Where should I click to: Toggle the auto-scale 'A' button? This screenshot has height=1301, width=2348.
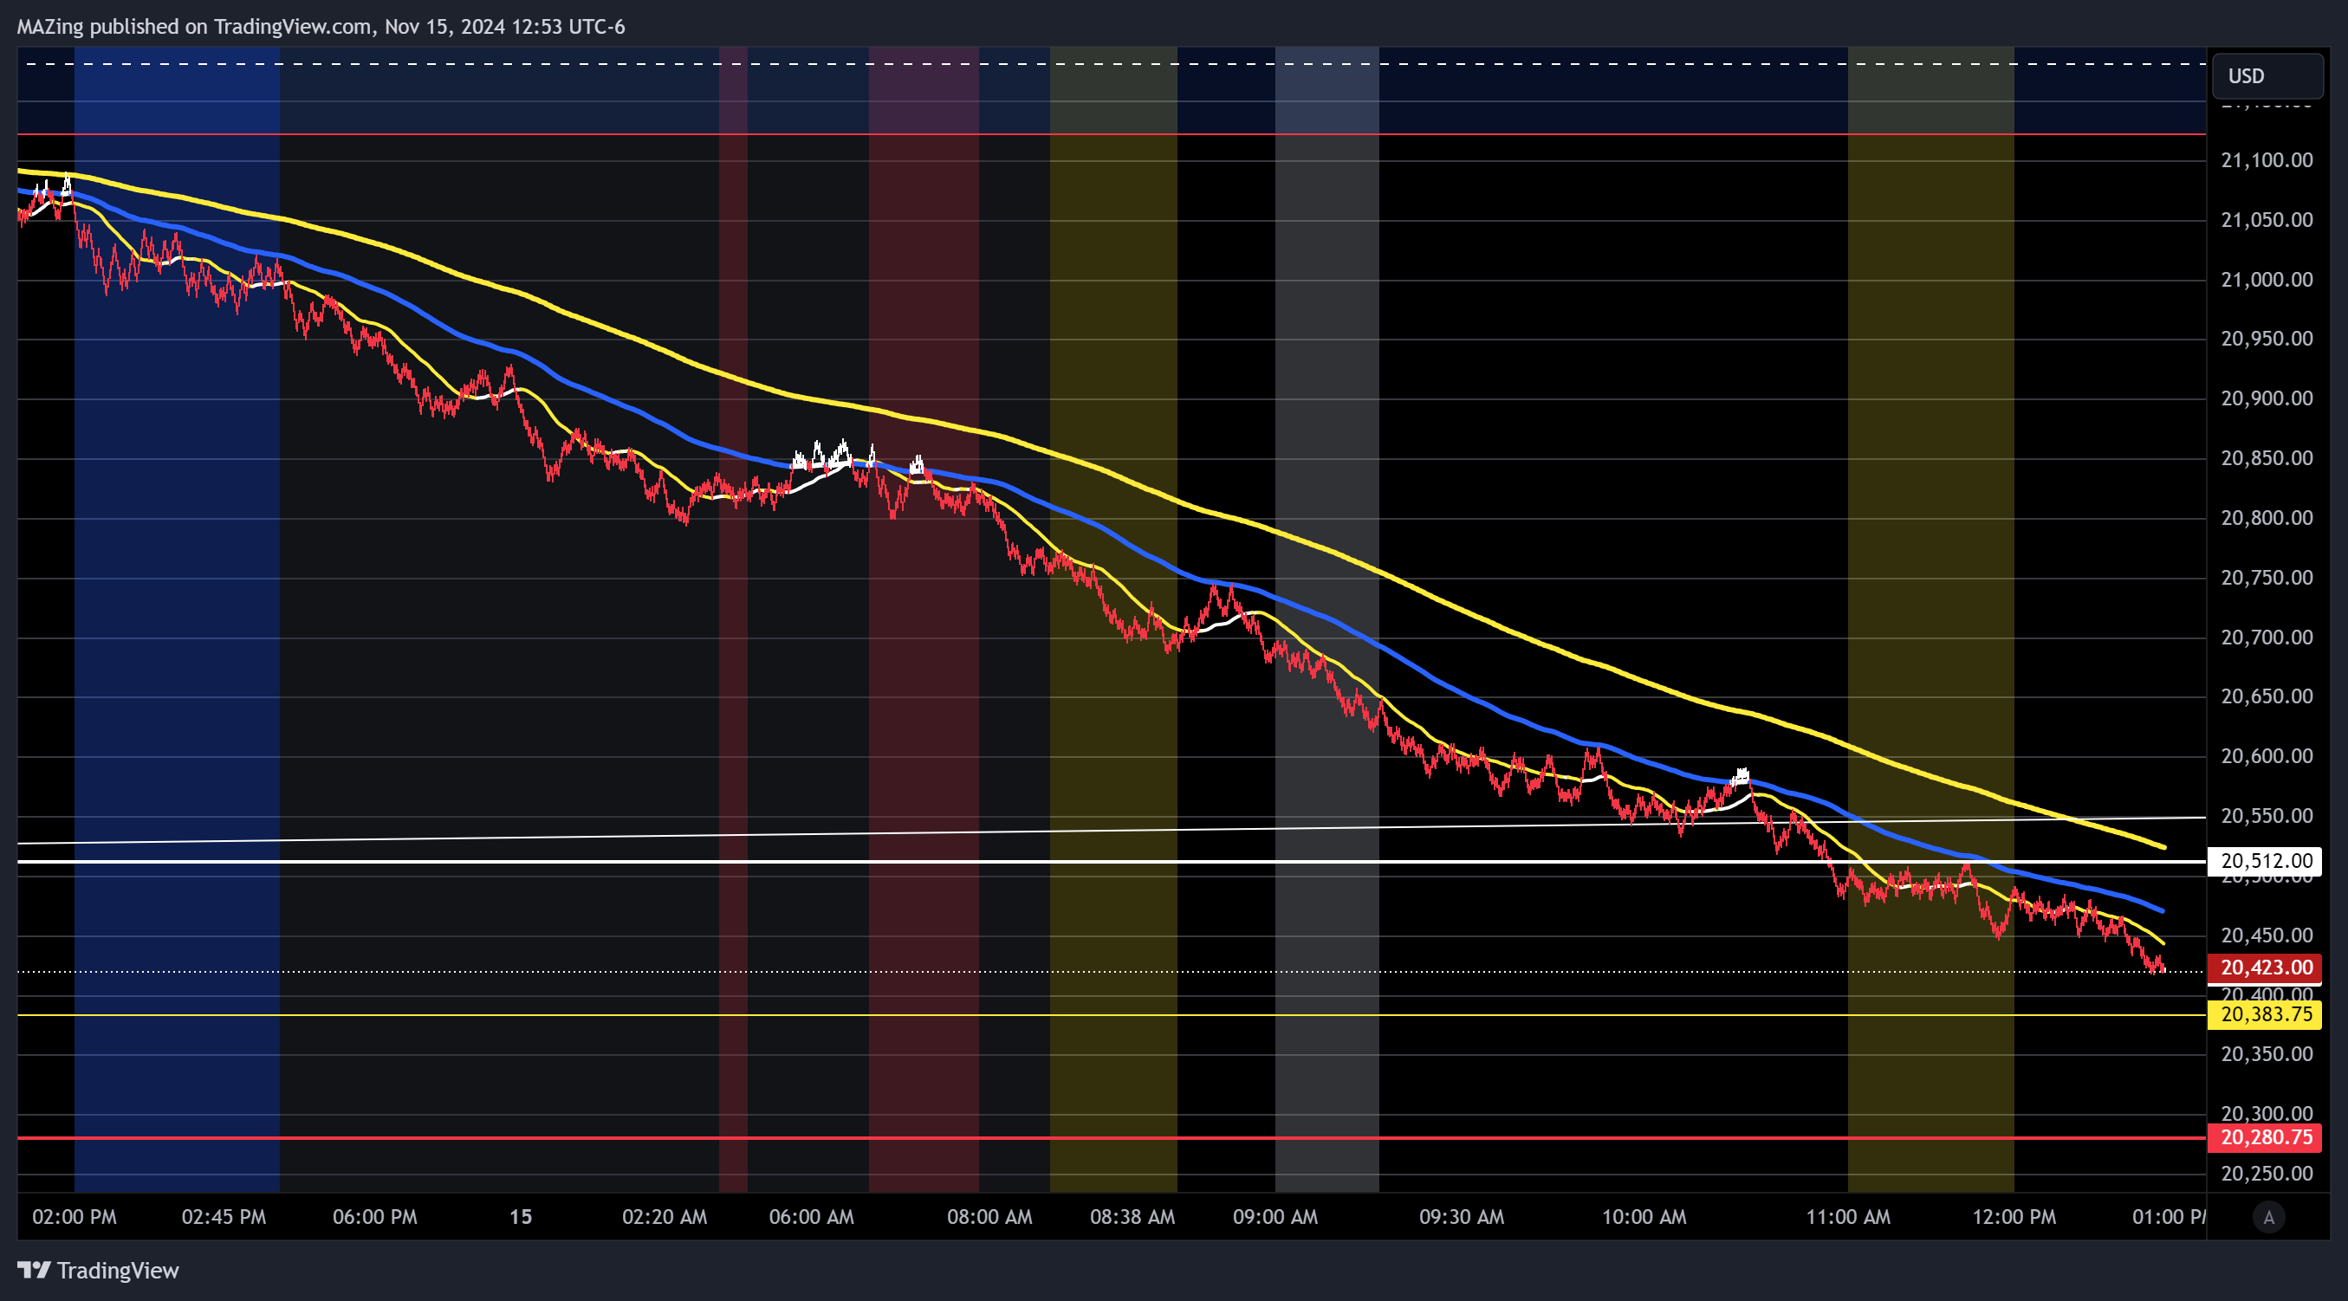tap(2268, 1217)
